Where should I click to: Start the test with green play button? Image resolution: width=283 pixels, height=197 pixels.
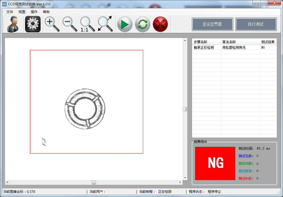(x=125, y=24)
